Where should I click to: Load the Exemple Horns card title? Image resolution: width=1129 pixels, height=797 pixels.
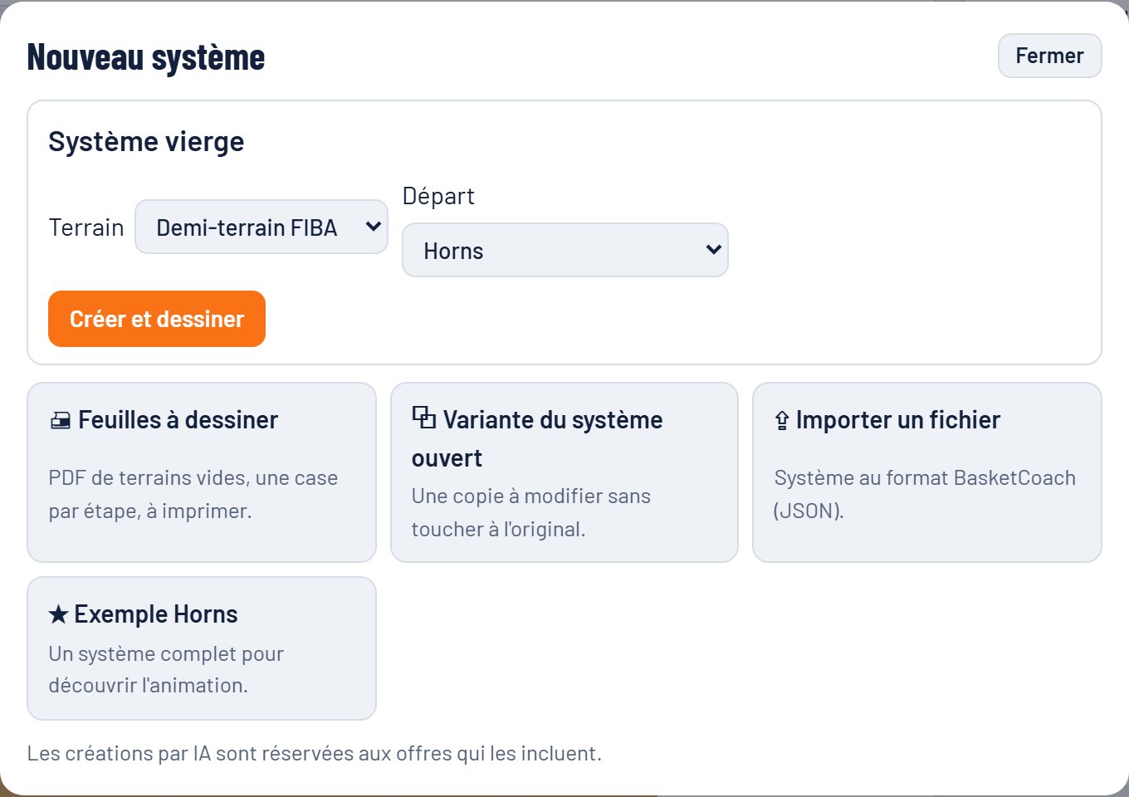pos(156,614)
